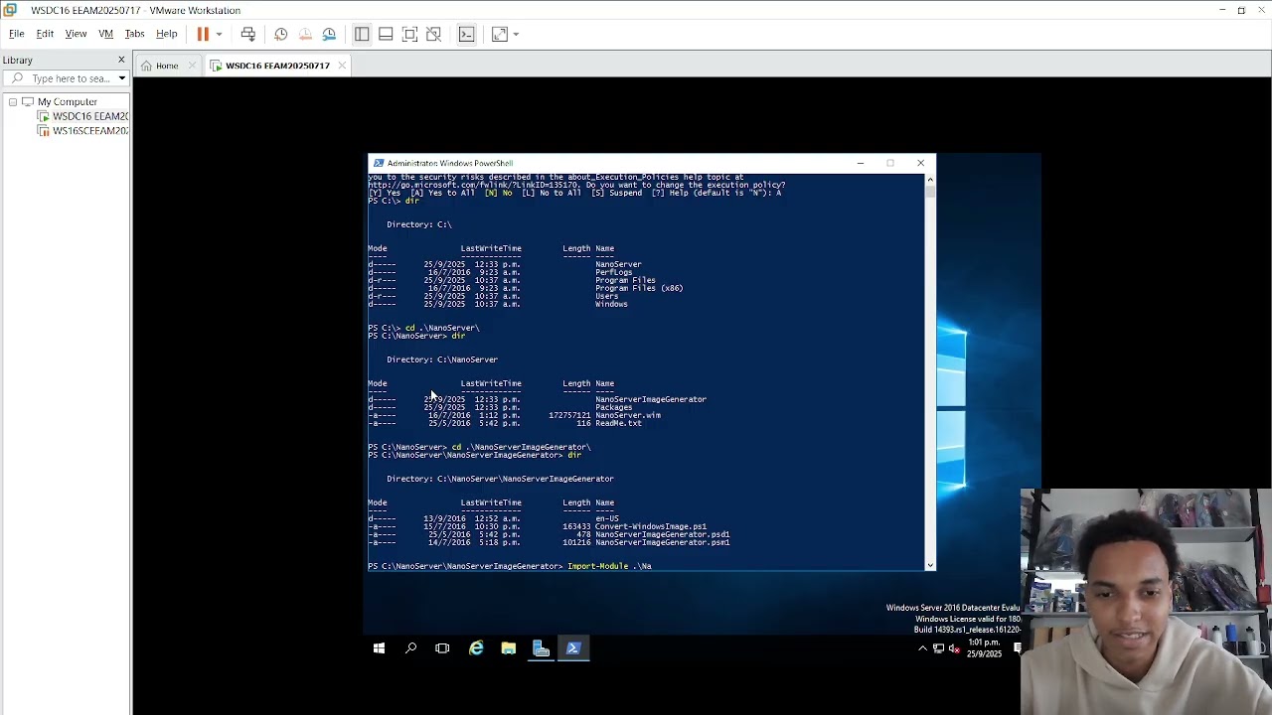Open the stretch mode dropdown arrow
The width and height of the screenshot is (1272, 715).
pyautogui.click(x=516, y=35)
